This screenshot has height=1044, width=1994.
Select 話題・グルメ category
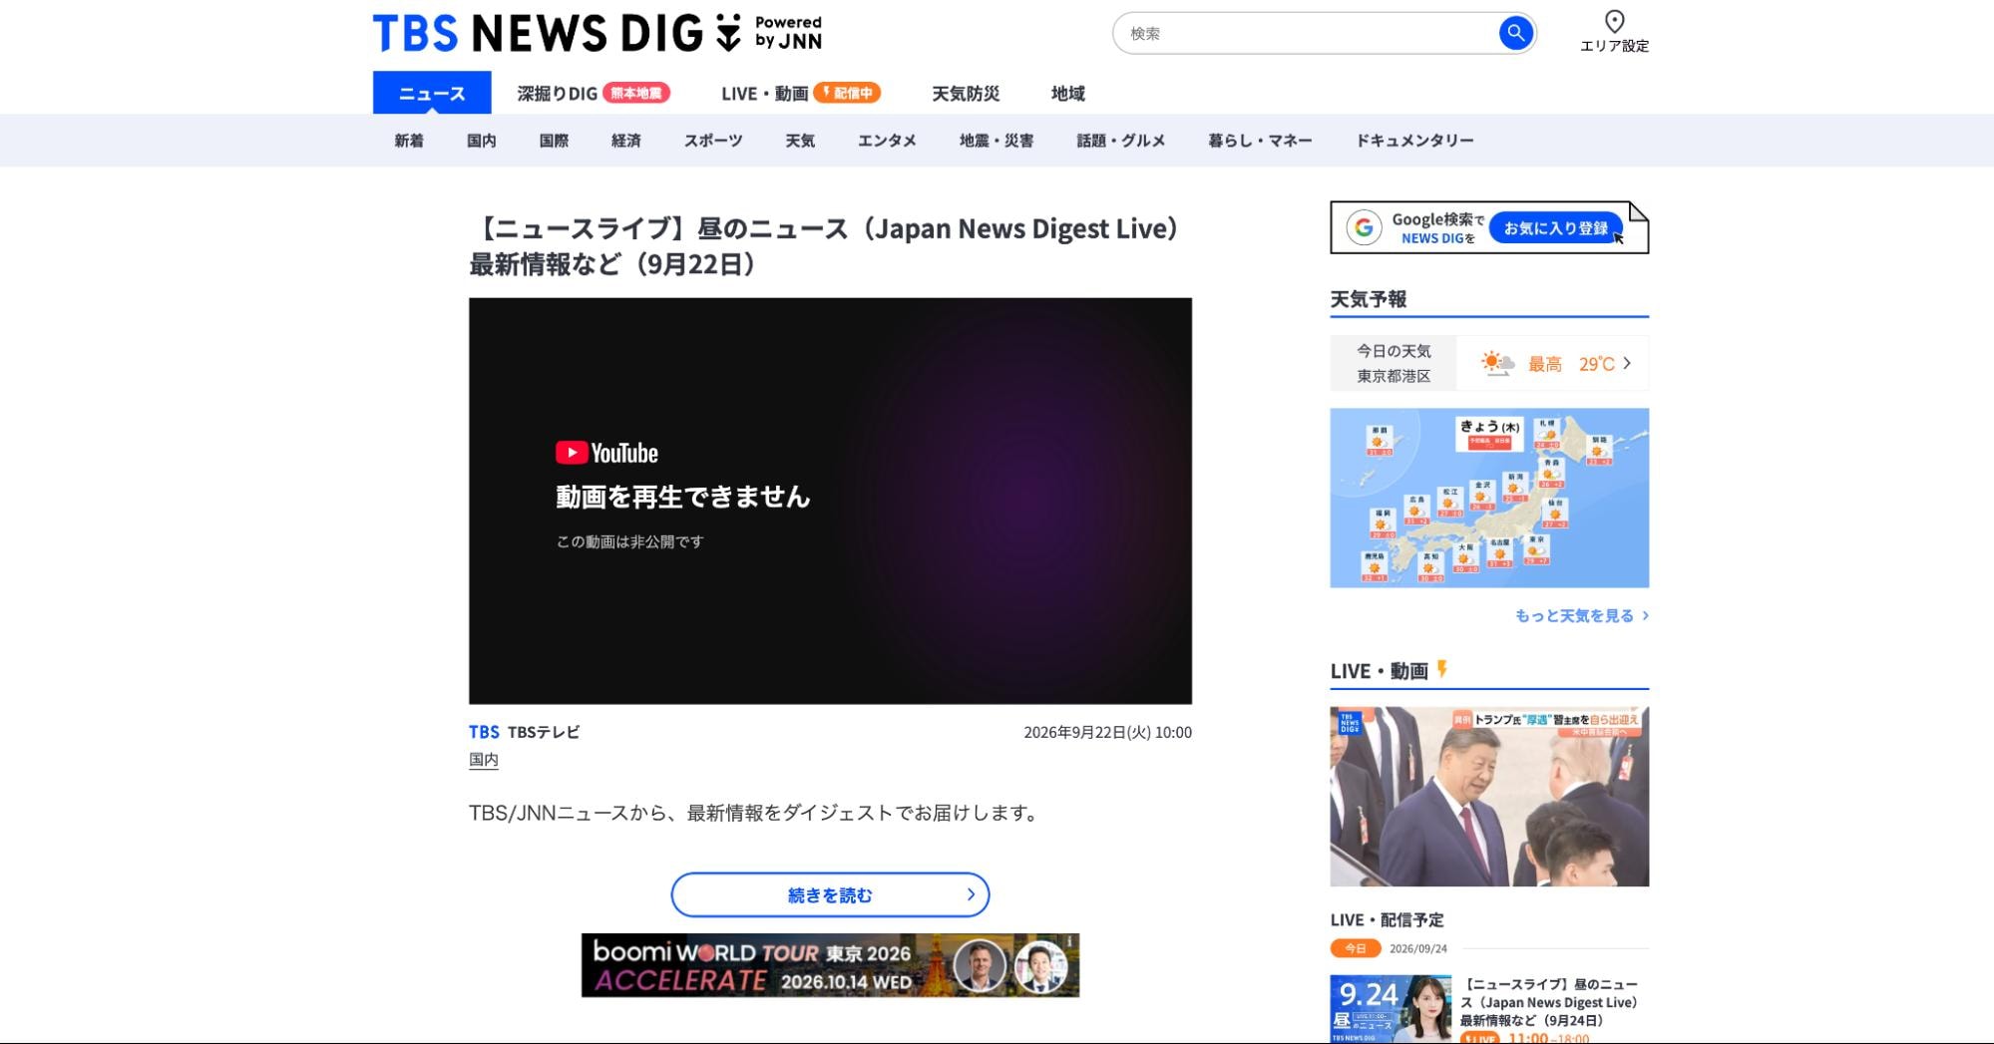click(1121, 141)
